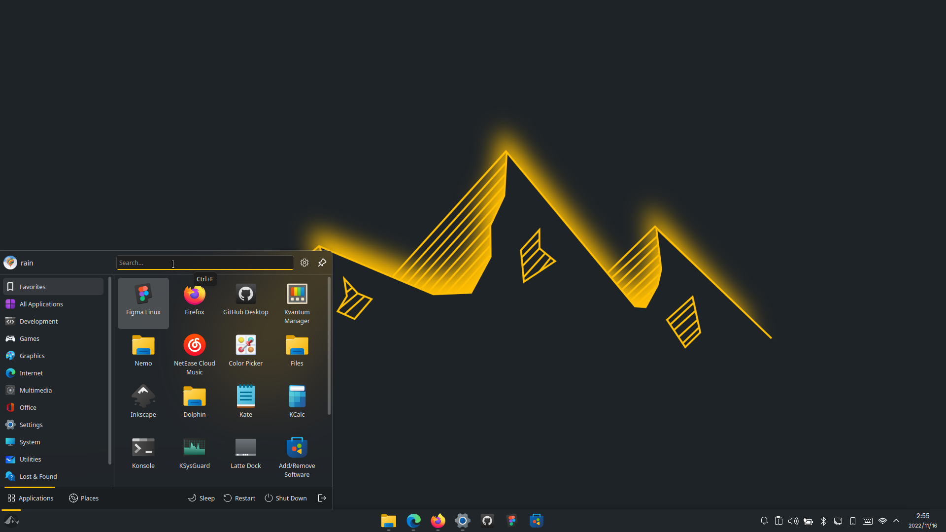
Task: Launch Figma Linux from favorites grid
Action: click(x=143, y=303)
